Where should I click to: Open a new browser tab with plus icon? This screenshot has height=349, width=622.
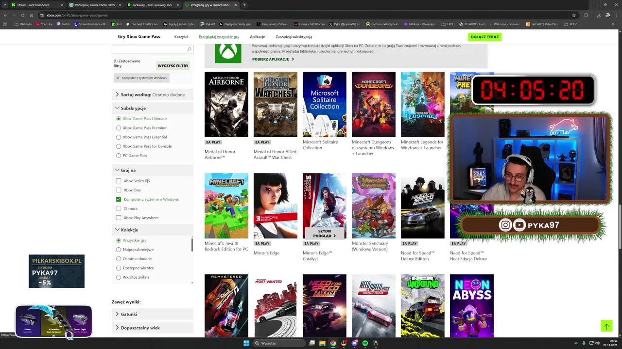pos(244,5)
